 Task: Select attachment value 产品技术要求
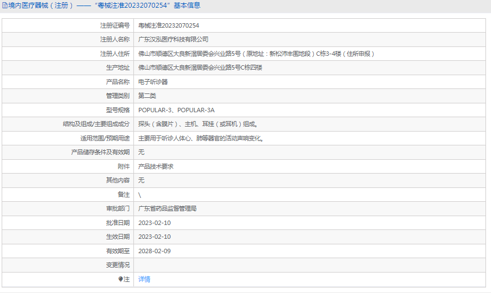coord(156,166)
